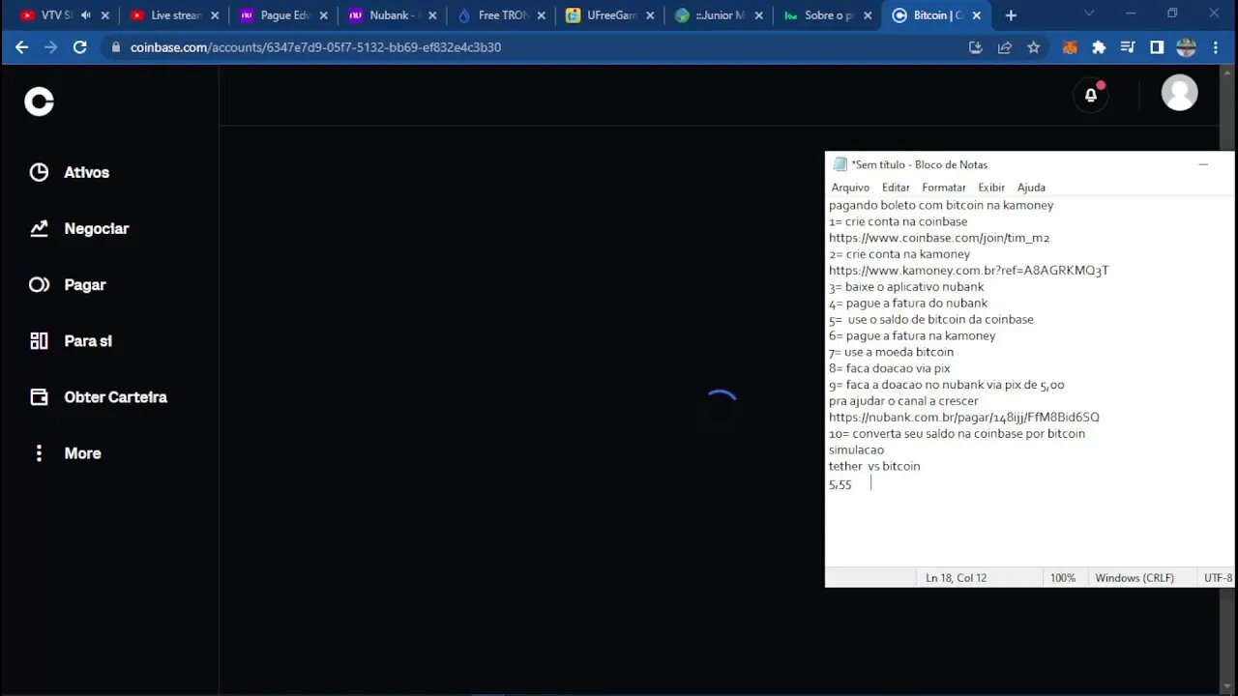Reload the Coinbase page
This screenshot has height=696, width=1238.
(x=80, y=46)
